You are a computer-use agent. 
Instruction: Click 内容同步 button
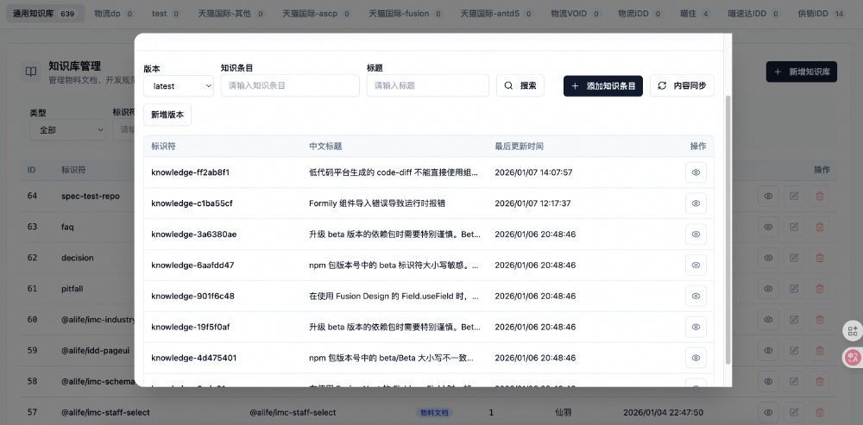[x=682, y=85]
